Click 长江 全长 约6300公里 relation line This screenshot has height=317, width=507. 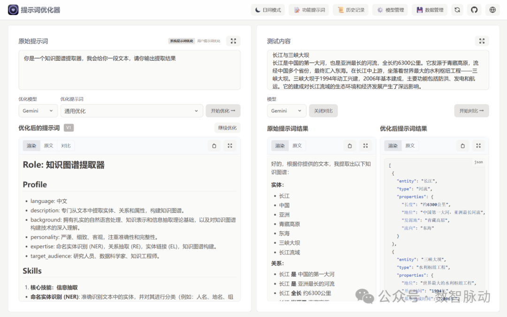[305, 293]
